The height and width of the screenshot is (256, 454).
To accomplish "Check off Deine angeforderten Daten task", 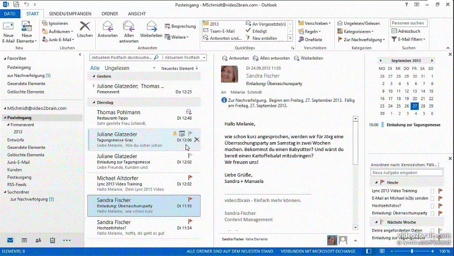I will (432, 230).
